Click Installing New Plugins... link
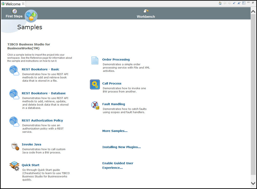This screenshot has width=257, height=189. tap(121, 147)
